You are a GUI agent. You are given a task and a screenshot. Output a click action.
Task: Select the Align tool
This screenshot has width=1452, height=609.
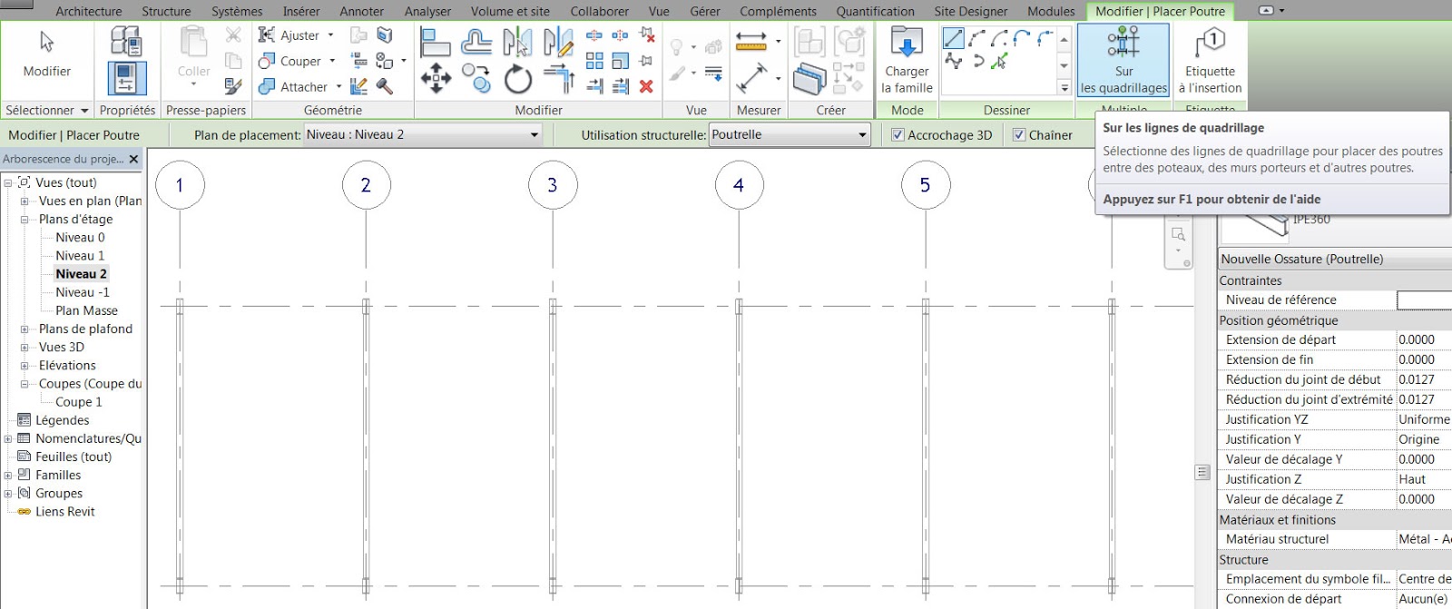point(436,42)
